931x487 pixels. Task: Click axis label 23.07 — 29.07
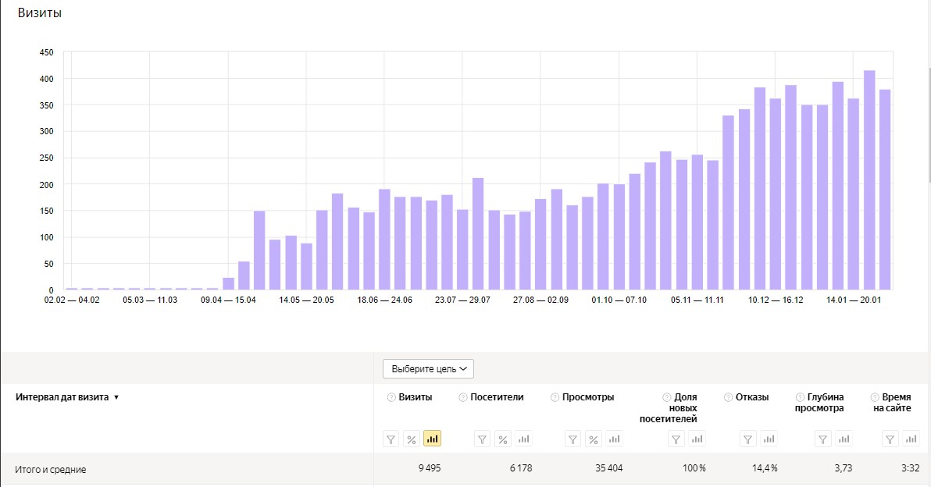(462, 300)
